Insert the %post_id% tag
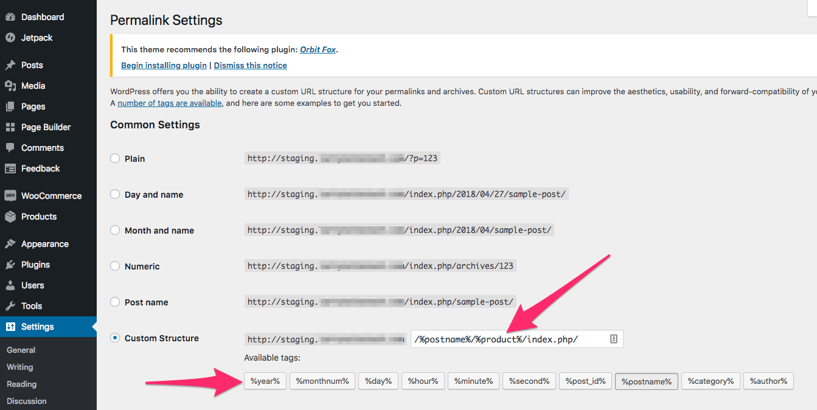This screenshot has width=817, height=410. pyautogui.click(x=585, y=381)
